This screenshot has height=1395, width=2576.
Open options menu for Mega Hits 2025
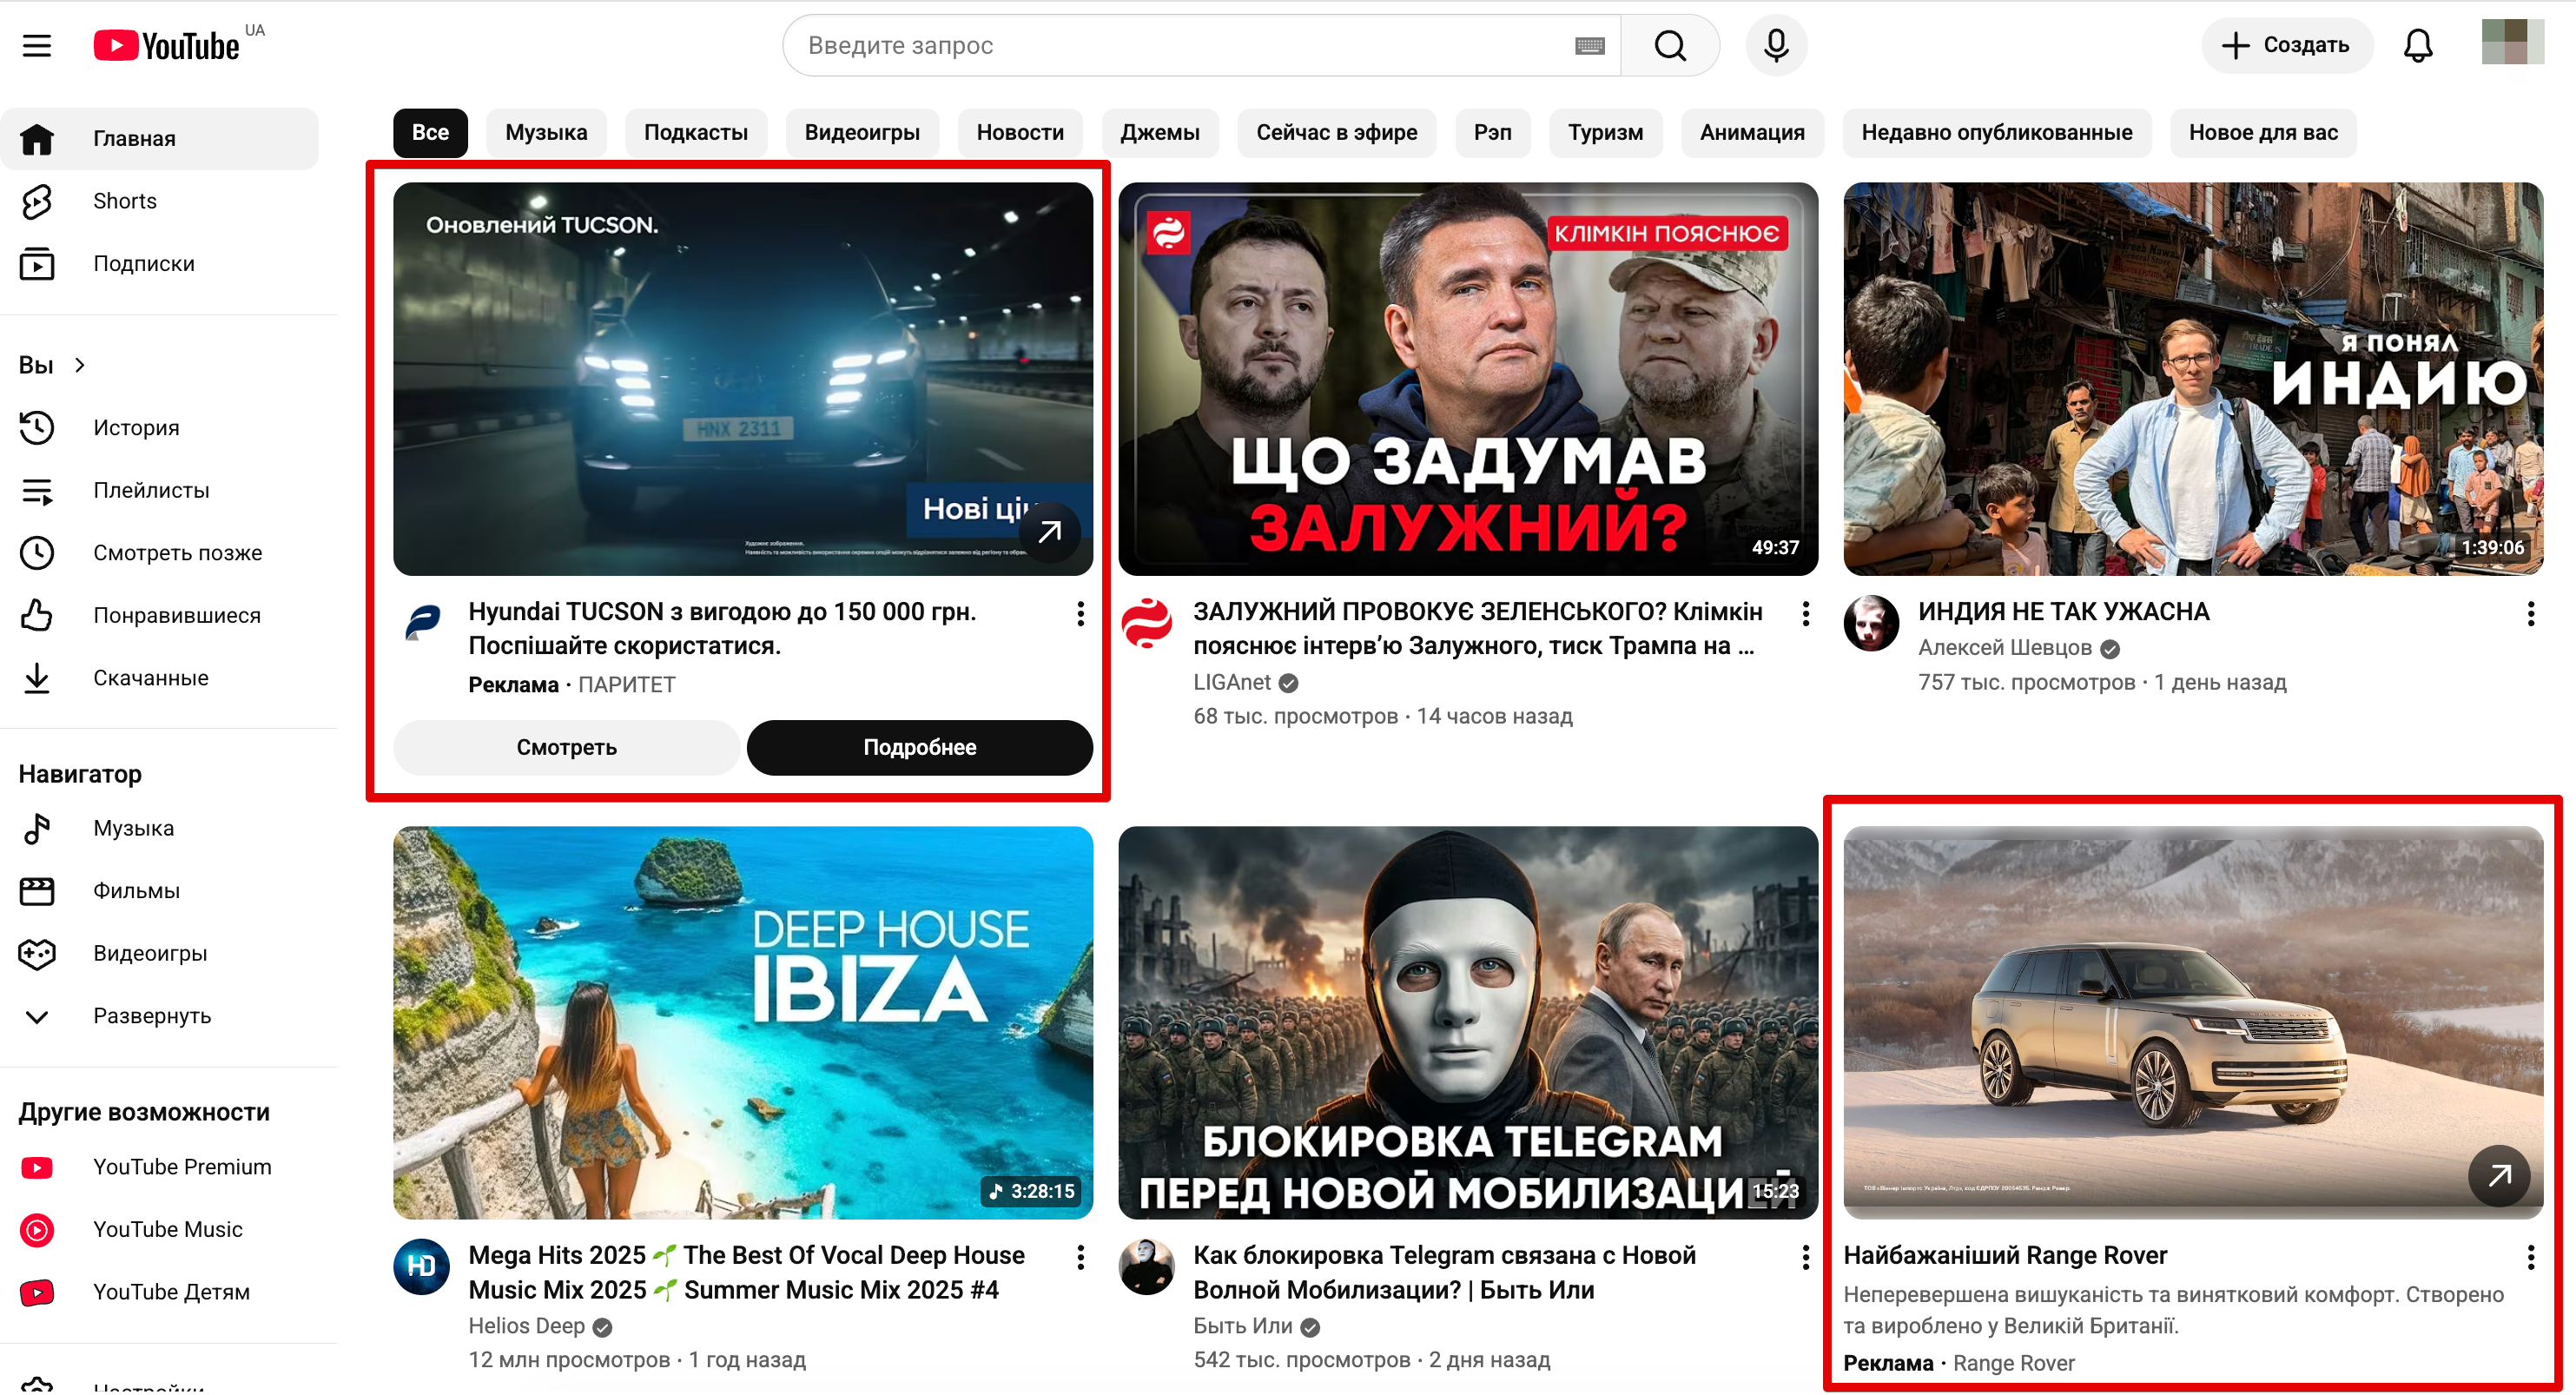(x=1080, y=1258)
